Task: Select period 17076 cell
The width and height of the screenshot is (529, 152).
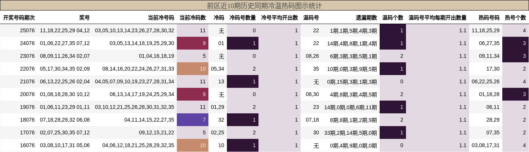Action: [x=27, y=133]
